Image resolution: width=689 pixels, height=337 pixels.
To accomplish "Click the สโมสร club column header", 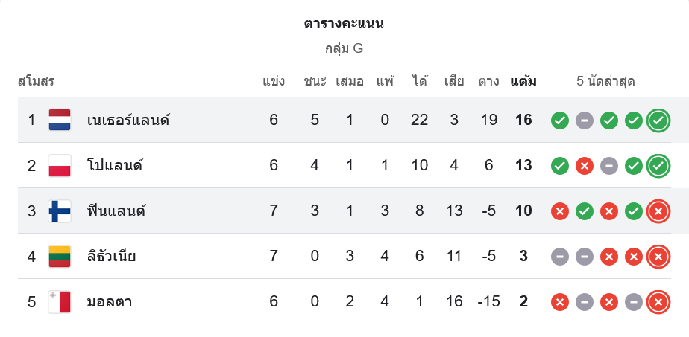I will [x=36, y=81].
